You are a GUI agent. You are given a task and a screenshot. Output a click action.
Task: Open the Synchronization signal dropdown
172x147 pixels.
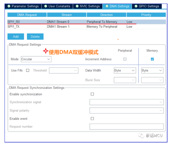pyautogui.click(x=126, y=102)
